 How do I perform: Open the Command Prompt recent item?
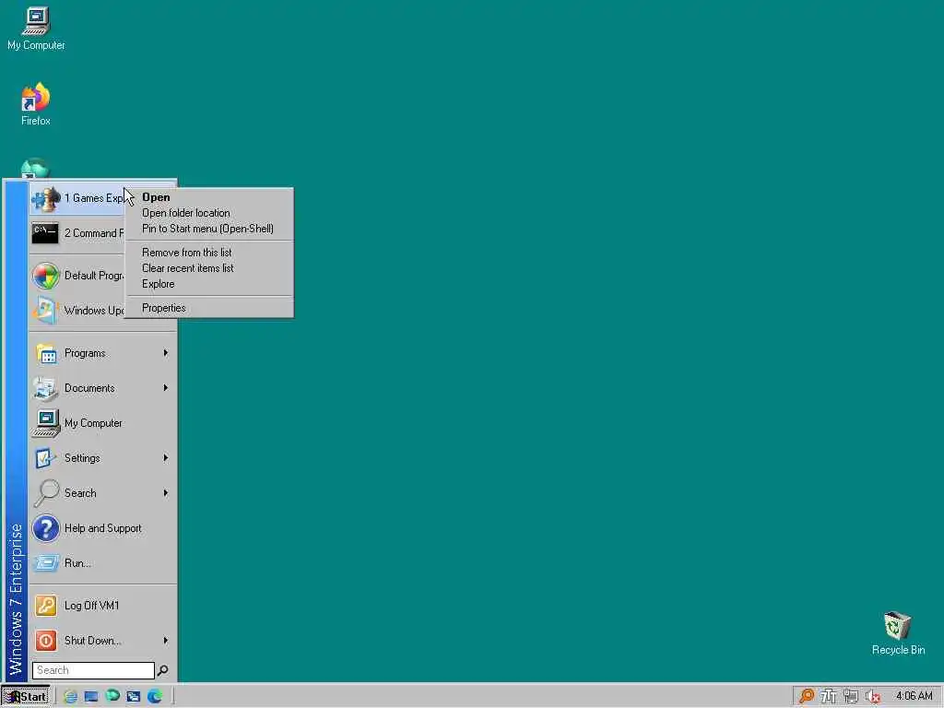(x=77, y=233)
